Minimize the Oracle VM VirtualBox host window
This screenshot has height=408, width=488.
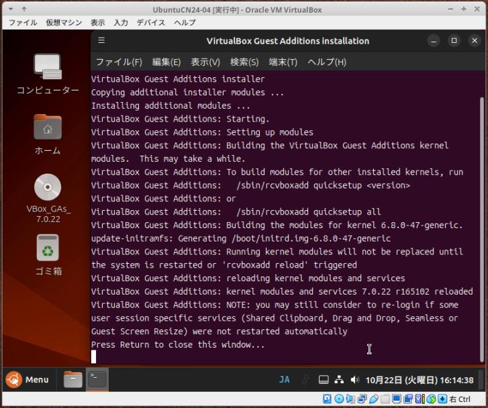point(450,9)
